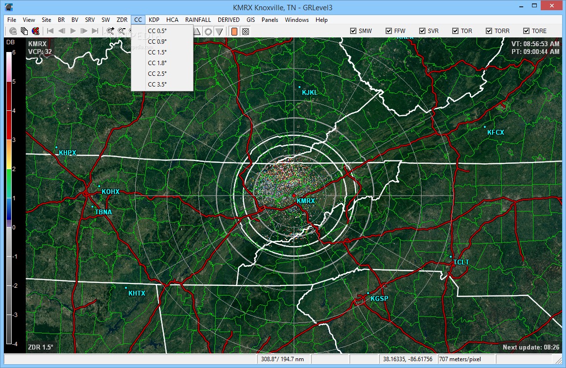566x368 pixels.
Task: Click the KJKL radar site label
Action: tap(309, 92)
